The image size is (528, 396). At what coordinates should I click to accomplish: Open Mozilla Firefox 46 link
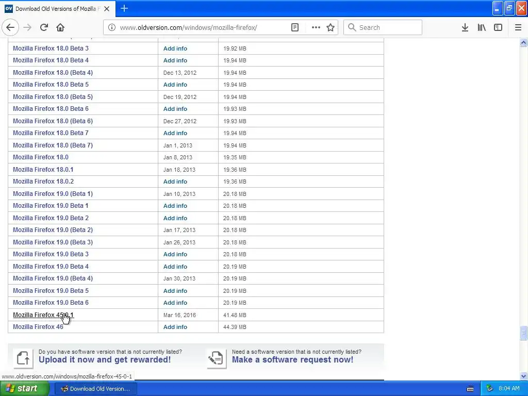click(x=38, y=326)
